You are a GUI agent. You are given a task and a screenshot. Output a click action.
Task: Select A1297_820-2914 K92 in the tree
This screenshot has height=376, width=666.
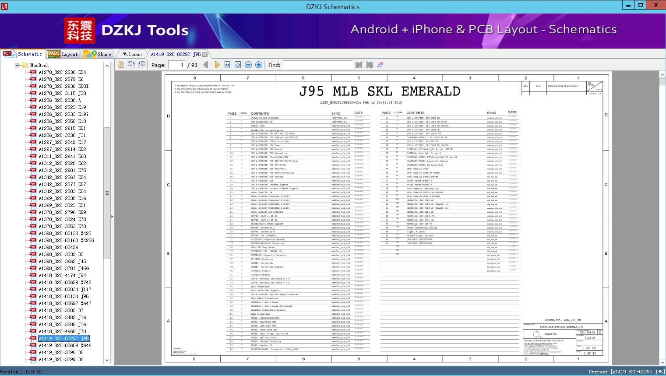[x=62, y=149]
